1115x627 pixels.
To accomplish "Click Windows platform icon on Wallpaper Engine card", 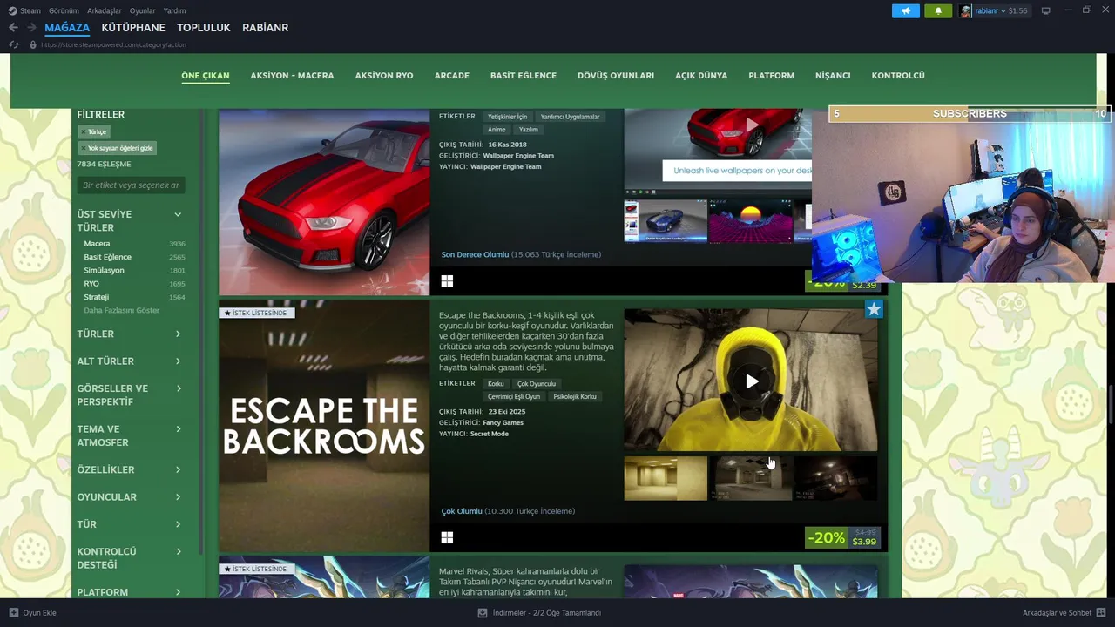I will point(447,281).
